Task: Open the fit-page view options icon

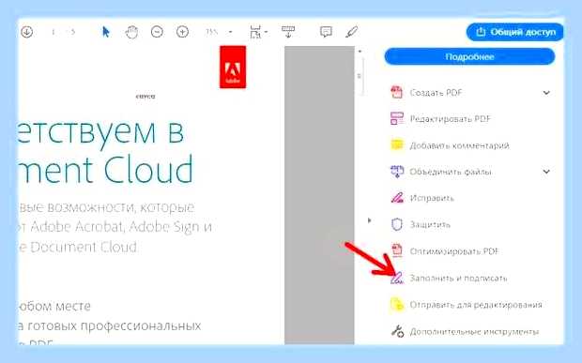Action: click(255, 32)
